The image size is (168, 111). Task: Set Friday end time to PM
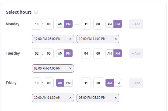[118, 83]
